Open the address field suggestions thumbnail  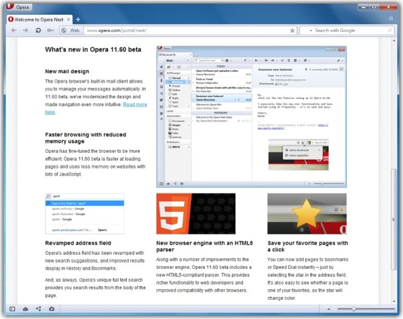click(85, 214)
